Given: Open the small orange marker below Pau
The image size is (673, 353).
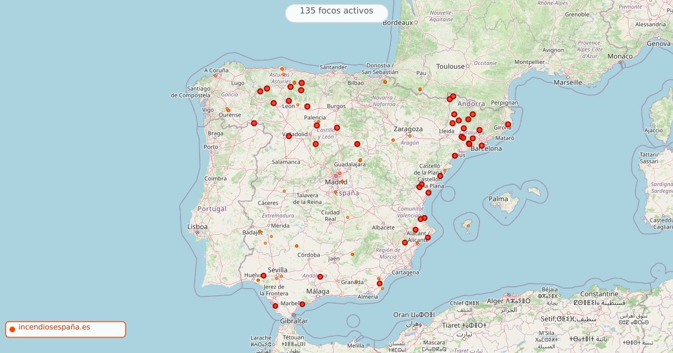Looking at the screenshot, I should (x=420, y=89).
